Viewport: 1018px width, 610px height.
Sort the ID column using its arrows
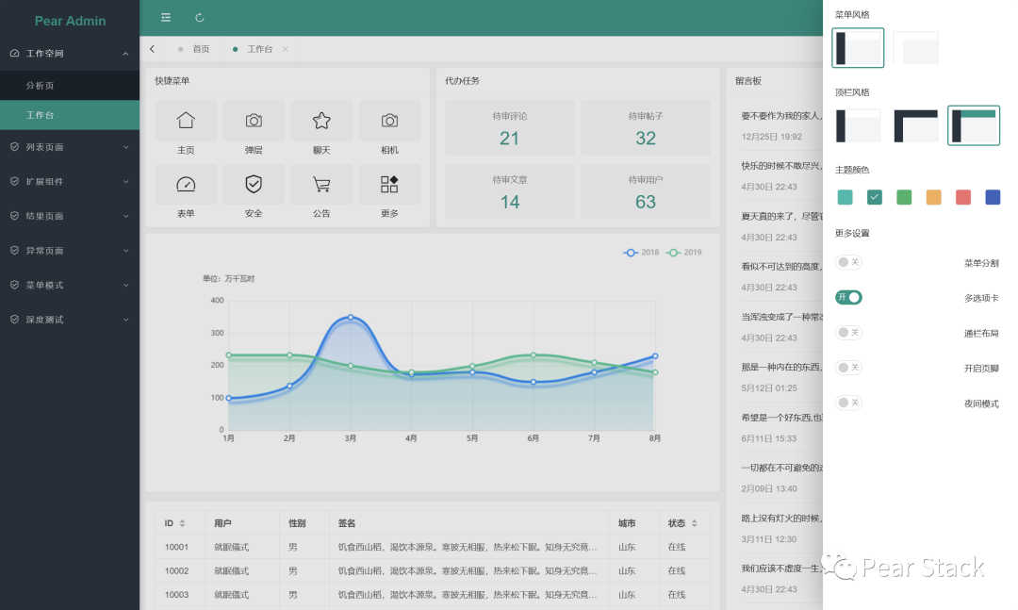click(183, 523)
